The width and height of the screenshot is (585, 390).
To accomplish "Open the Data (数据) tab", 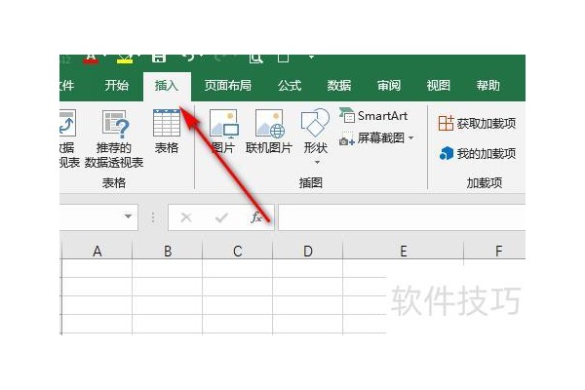I will (338, 86).
